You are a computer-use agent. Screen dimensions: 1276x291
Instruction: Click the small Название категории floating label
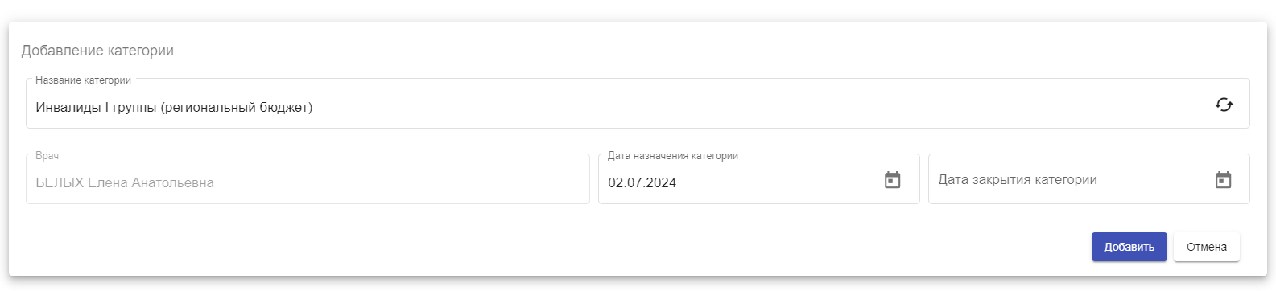pyautogui.click(x=83, y=80)
